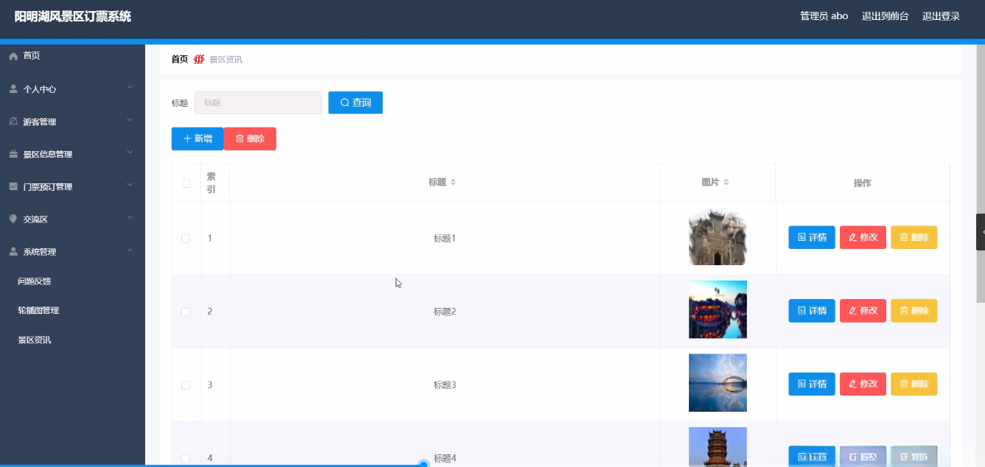Click 退出登录 link in header

click(x=941, y=16)
